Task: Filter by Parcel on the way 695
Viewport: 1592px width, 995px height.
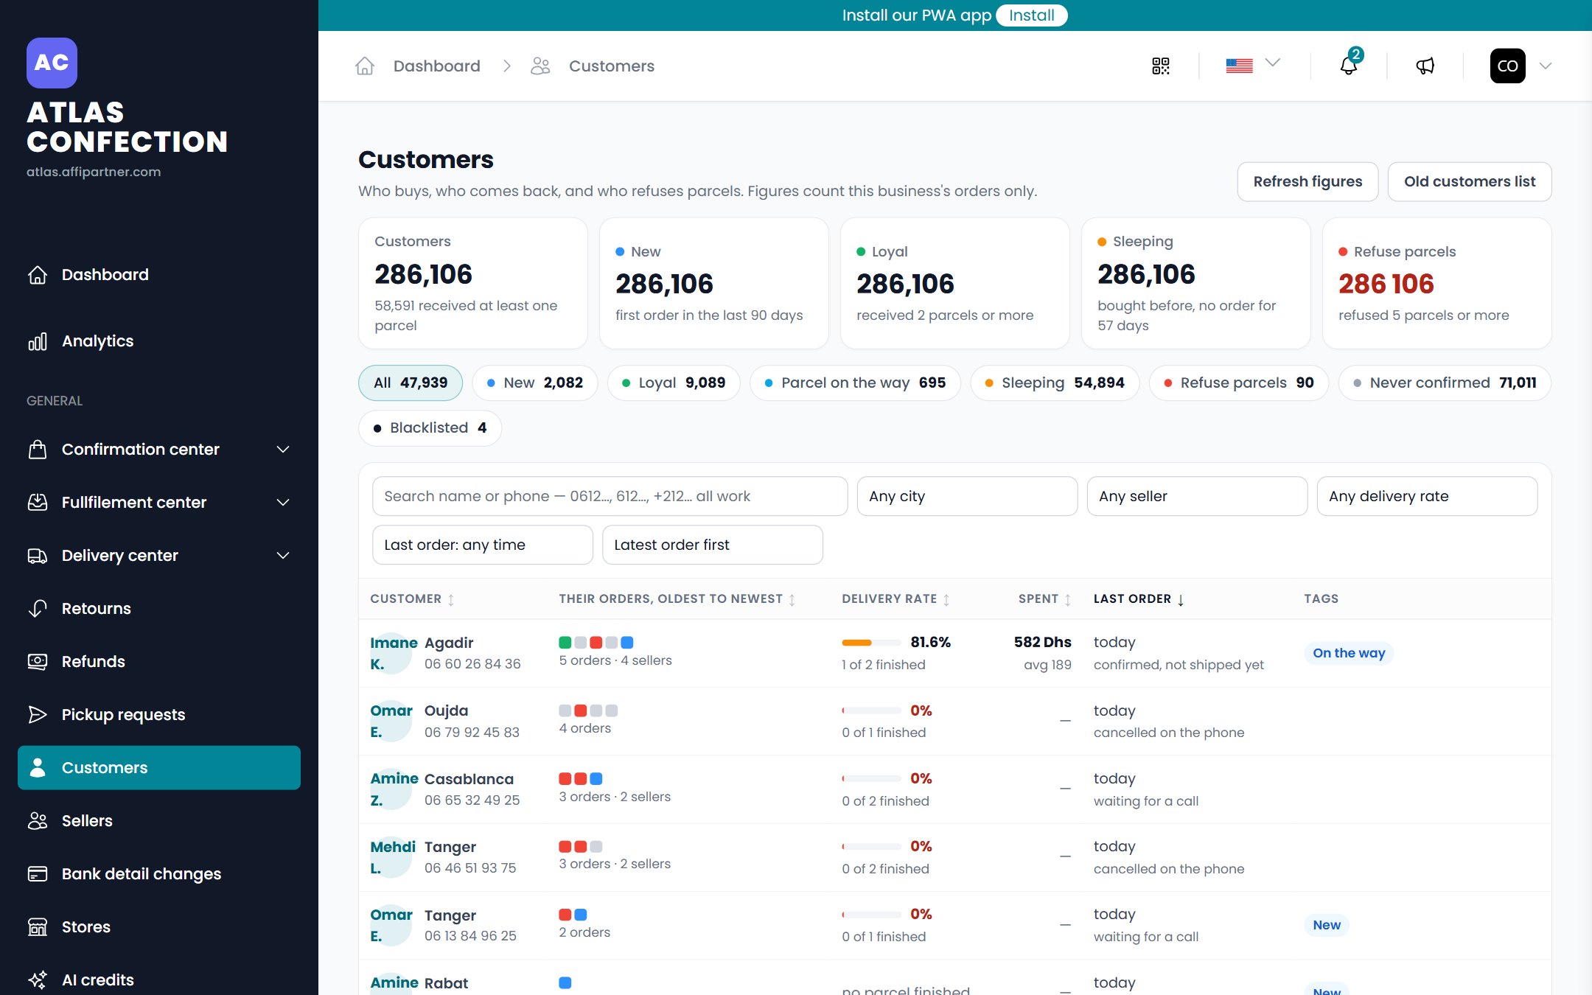Action: (x=855, y=383)
